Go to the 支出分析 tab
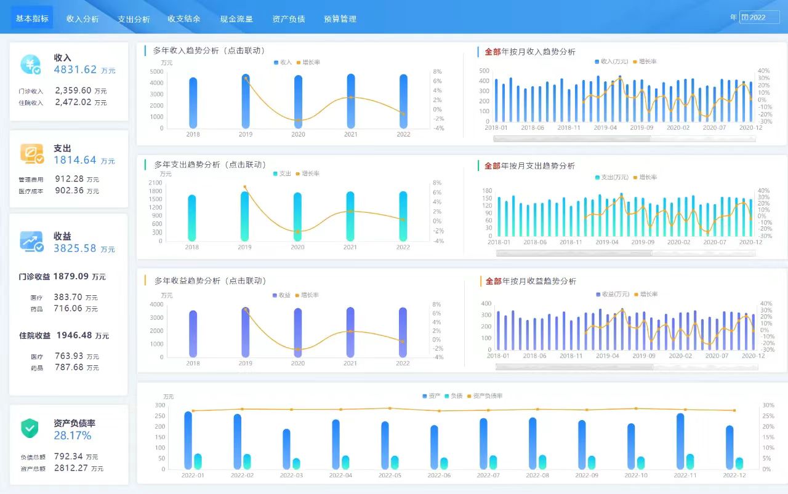This screenshot has height=494, width=788. point(134,18)
